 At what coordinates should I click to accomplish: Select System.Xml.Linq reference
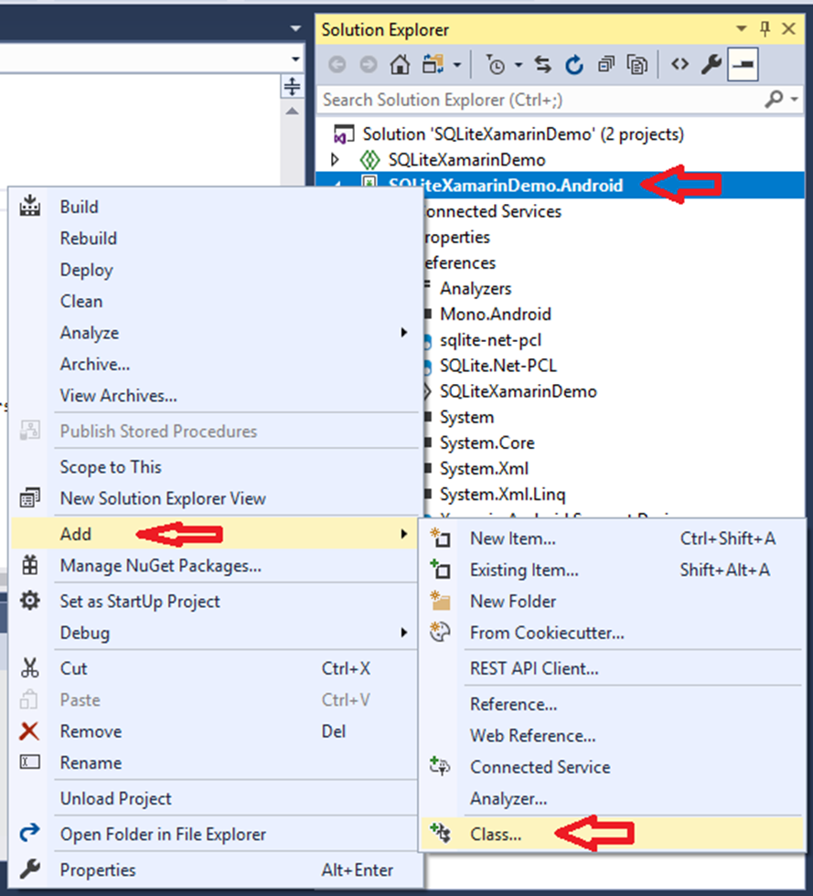(x=503, y=495)
